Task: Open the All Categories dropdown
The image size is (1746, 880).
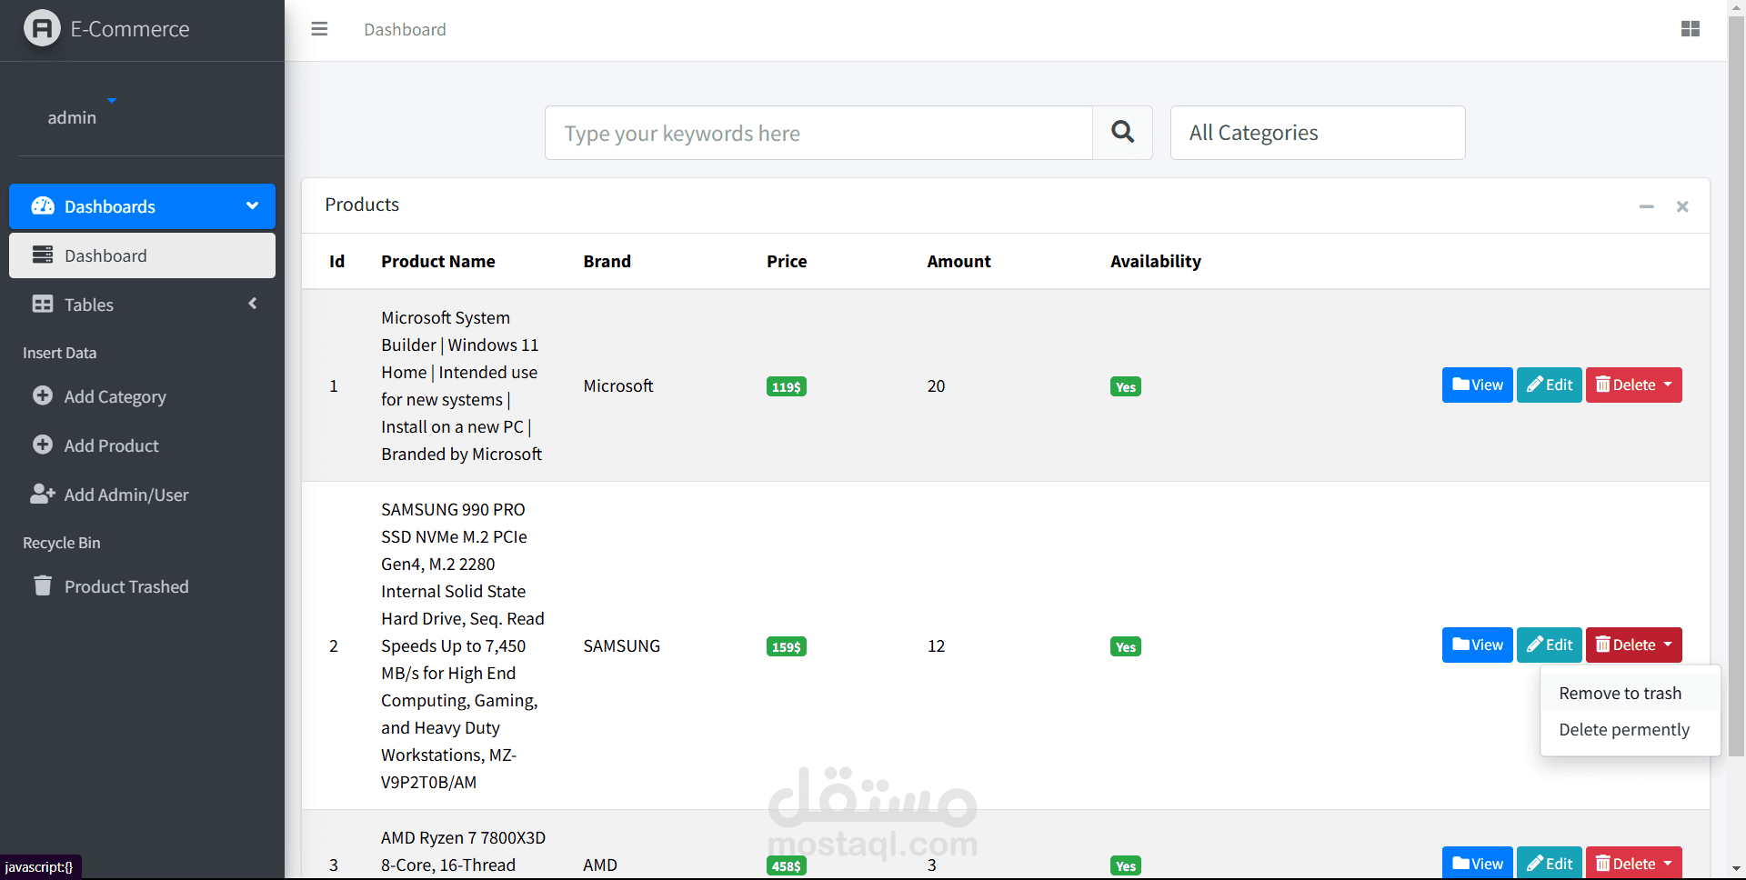Action: [1317, 133]
